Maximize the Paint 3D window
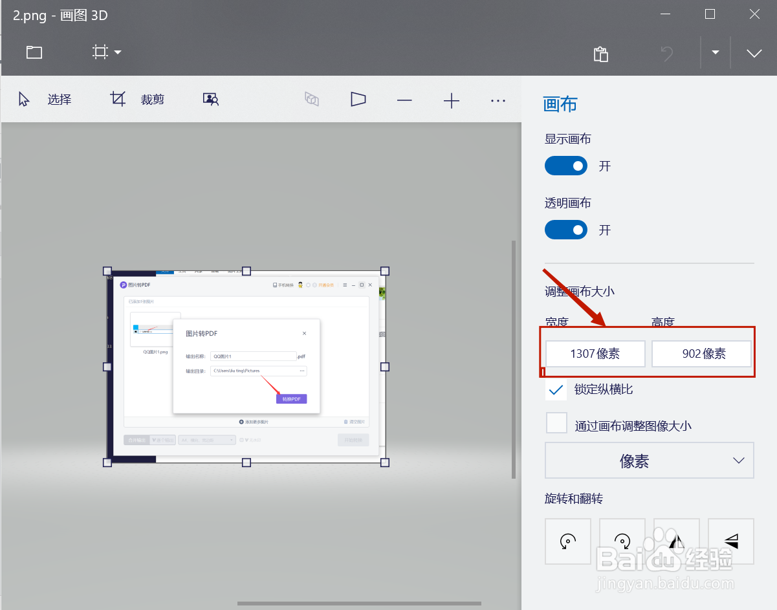 (710, 14)
